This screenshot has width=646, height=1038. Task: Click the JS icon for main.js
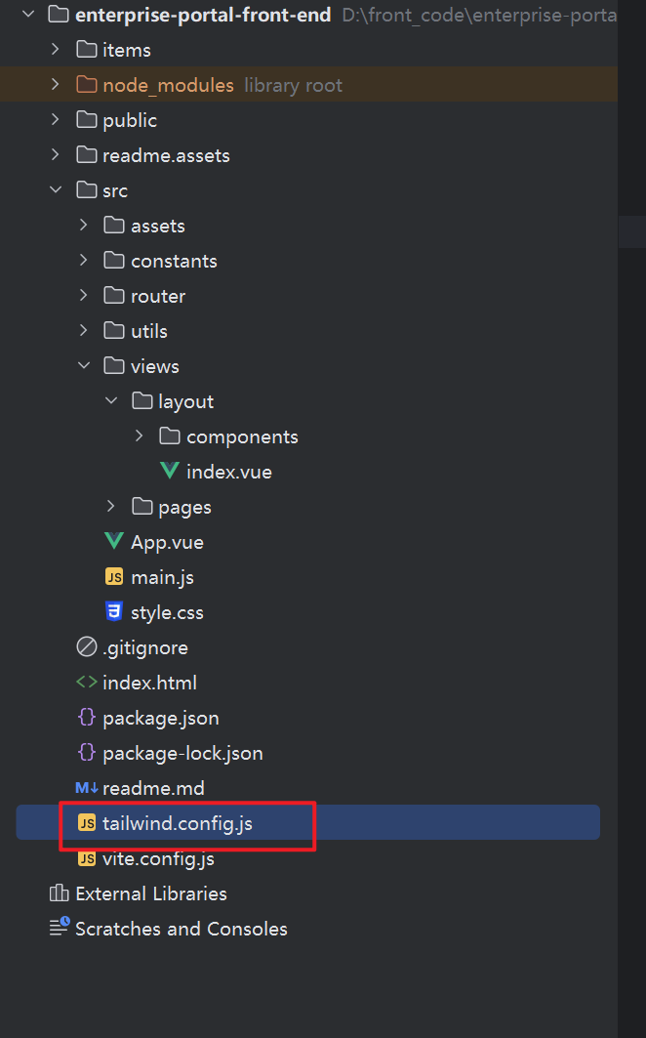coord(114,577)
